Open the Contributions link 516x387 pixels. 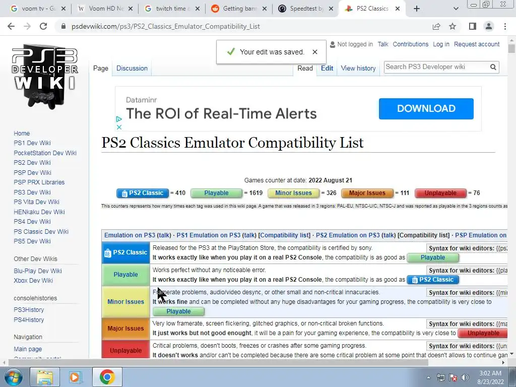[x=410, y=44]
